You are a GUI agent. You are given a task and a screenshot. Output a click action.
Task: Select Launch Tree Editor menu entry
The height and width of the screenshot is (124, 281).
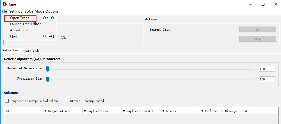29,24
